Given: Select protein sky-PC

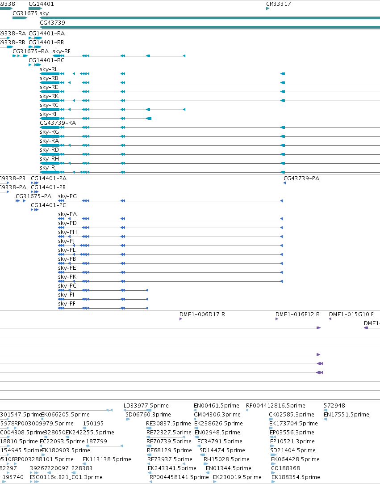Looking at the screenshot, I should pyautogui.click(x=103, y=290).
